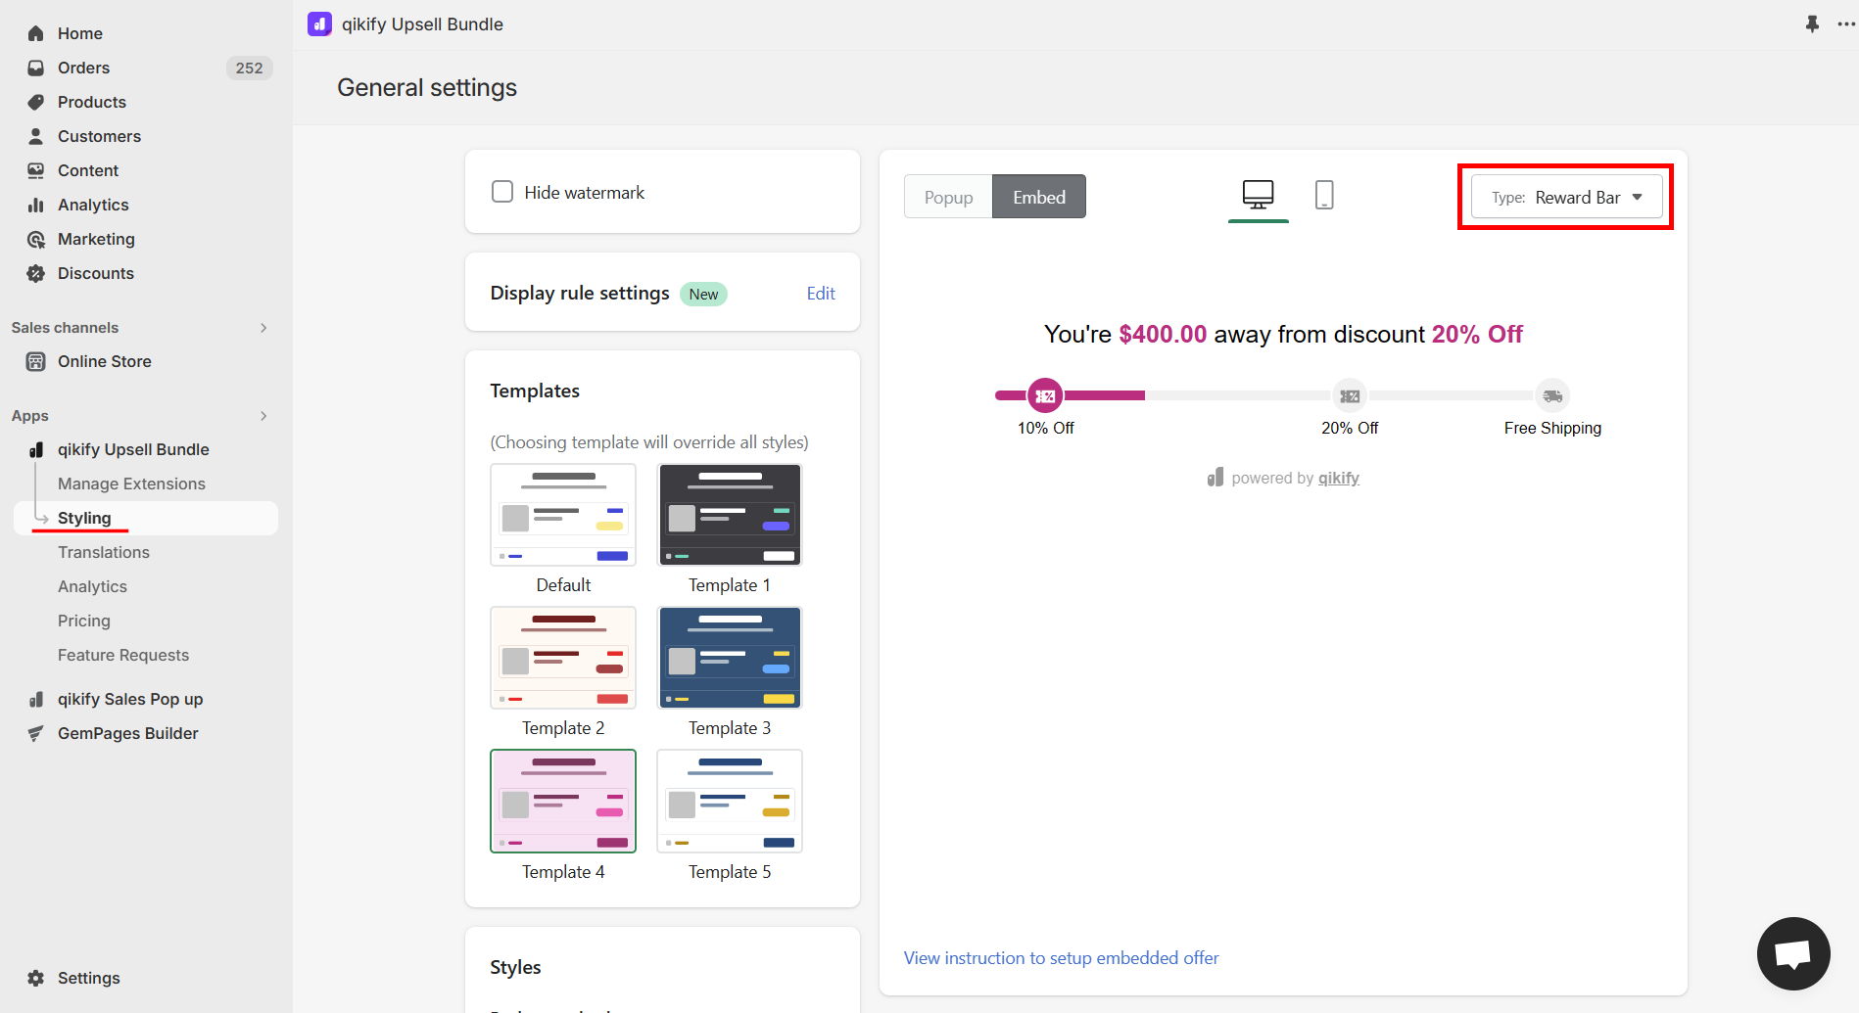Viewport: 1859px width, 1013px height.
Task: Click the GemPages Builder icon
Action: coord(35,733)
